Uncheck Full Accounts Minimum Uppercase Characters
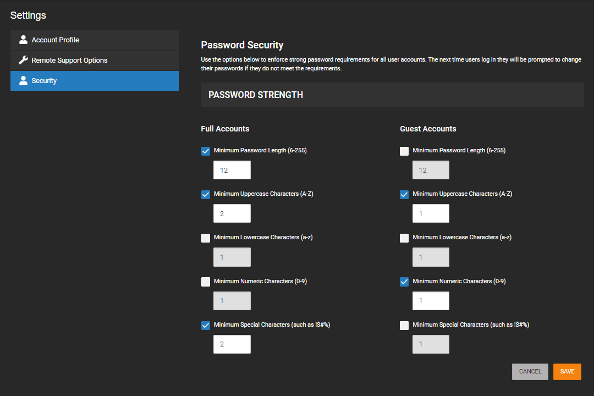Screen dimensions: 594x396 (x=205, y=194)
